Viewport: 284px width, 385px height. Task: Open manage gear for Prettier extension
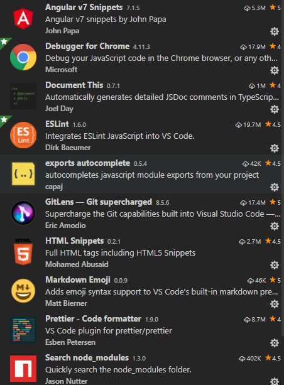(275, 343)
